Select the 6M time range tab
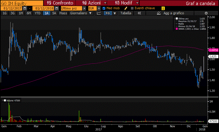 [x=29, y=13]
